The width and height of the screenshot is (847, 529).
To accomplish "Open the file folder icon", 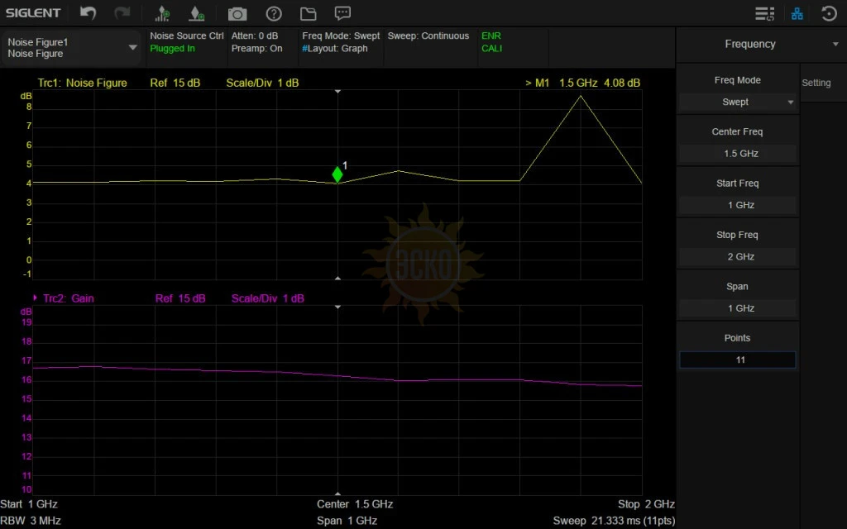I will pyautogui.click(x=308, y=14).
